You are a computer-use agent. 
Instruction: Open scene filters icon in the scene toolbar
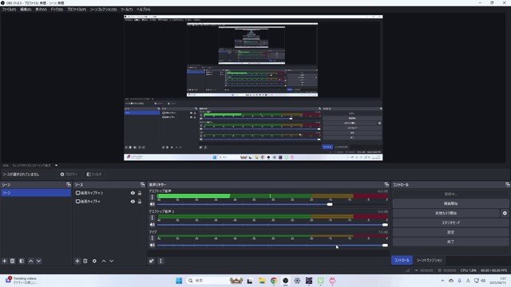click(22, 261)
